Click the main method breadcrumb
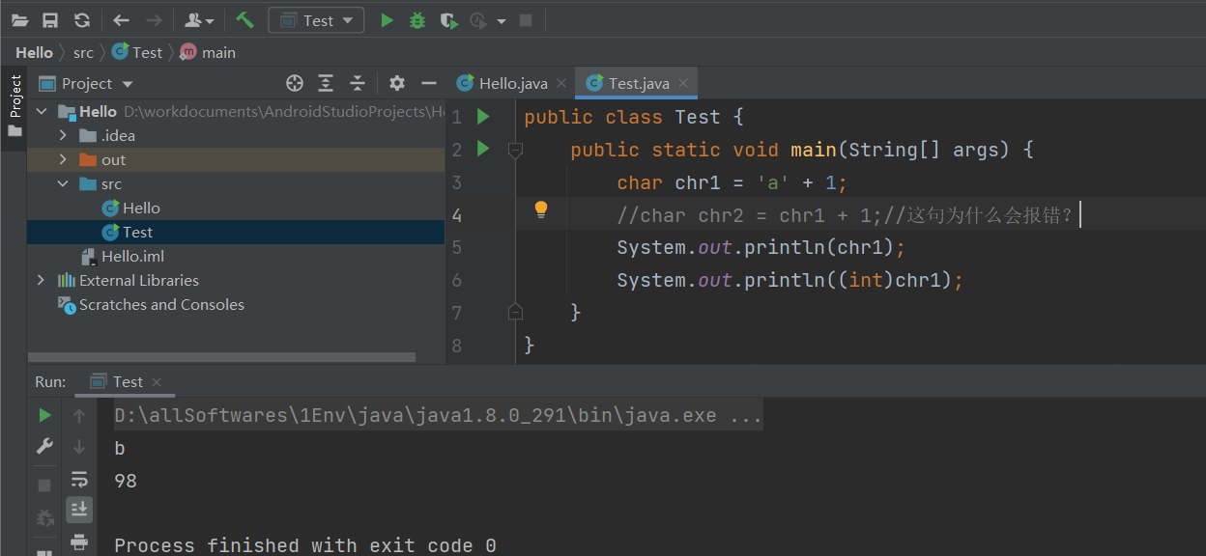This screenshot has height=556, width=1206. (208, 52)
